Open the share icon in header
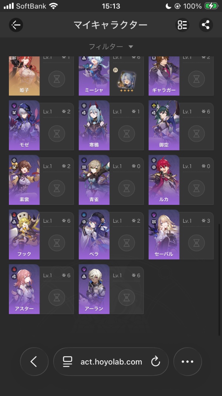The height and width of the screenshot is (396, 222). tap(206, 25)
